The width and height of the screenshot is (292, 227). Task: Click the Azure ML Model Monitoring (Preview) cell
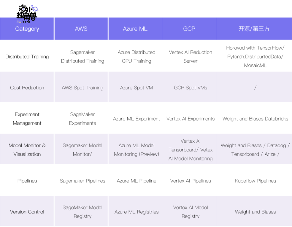tap(136, 150)
